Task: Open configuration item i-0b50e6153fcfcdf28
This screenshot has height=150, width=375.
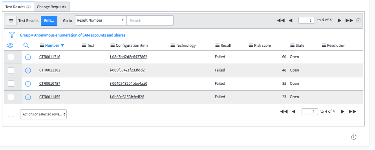Action: (127, 97)
